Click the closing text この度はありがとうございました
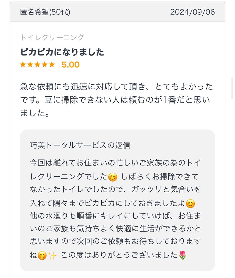The image size is (235, 278). (x=119, y=255)
